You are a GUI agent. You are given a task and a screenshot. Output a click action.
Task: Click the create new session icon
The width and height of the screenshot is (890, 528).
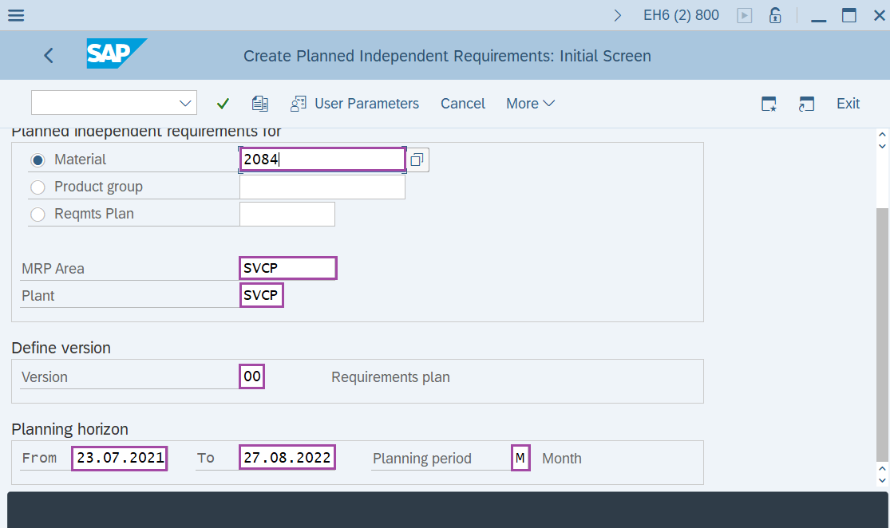tap(769, 104)
